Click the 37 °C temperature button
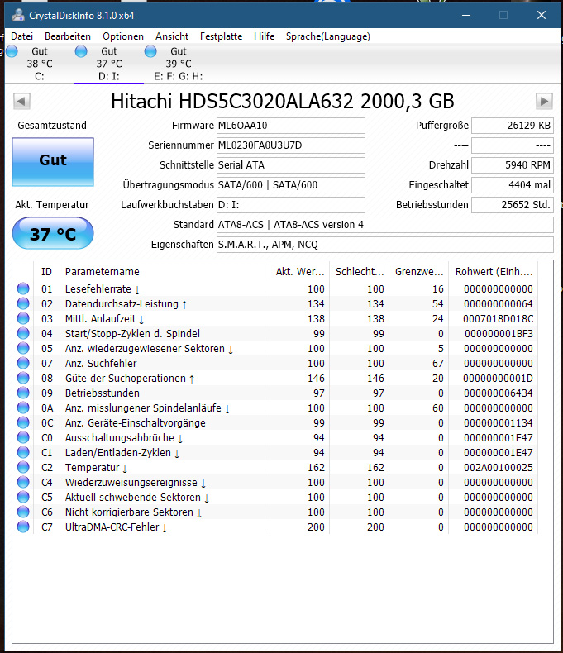The height and width of the screenshot is (653, 563). tap(53, 233)
